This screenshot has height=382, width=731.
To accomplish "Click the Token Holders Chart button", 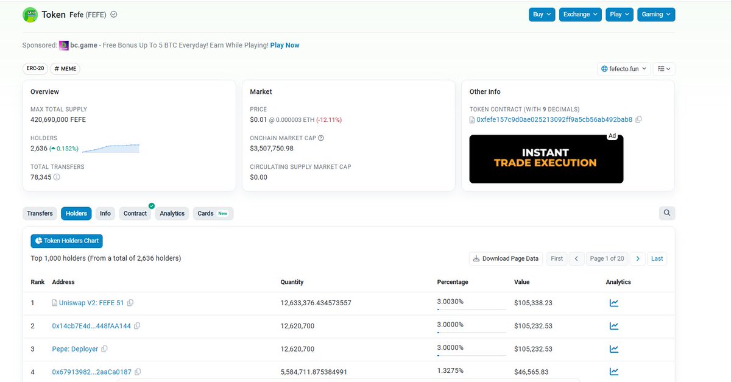I will coord(66,241).
